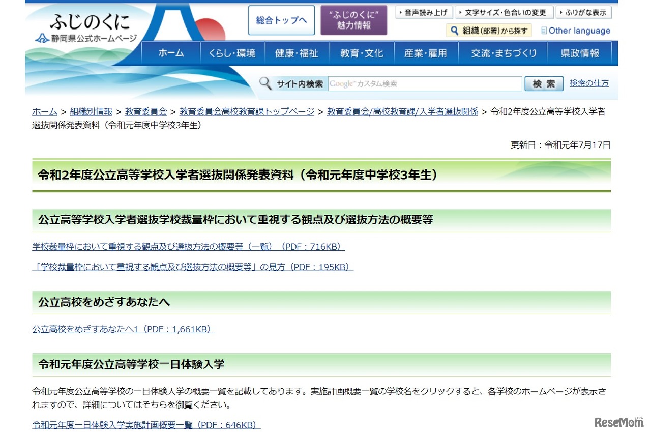Expand the 組織(部署)から探す organization search
Screen dimensions: 651x434
tap(488, 31)
